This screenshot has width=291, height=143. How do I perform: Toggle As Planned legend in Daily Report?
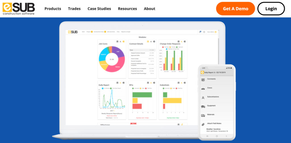coord(105,88)
